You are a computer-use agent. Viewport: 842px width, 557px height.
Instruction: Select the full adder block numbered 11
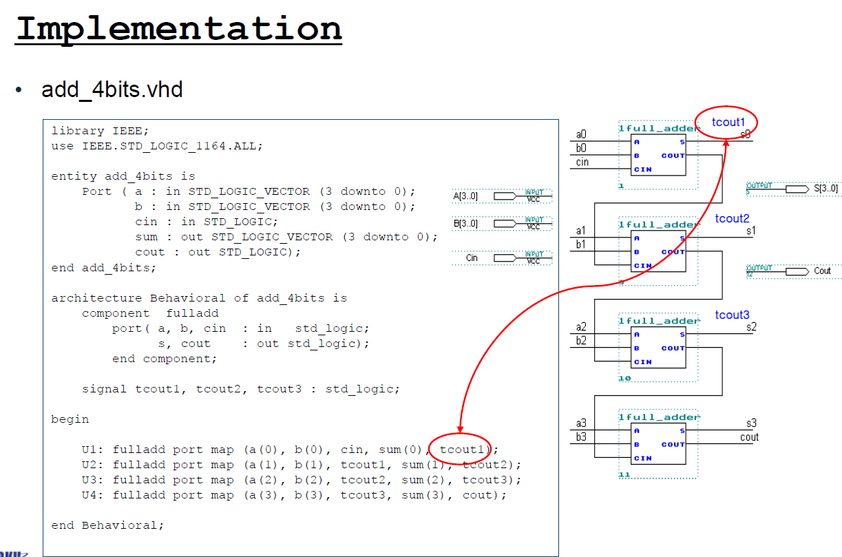[659, 444]
